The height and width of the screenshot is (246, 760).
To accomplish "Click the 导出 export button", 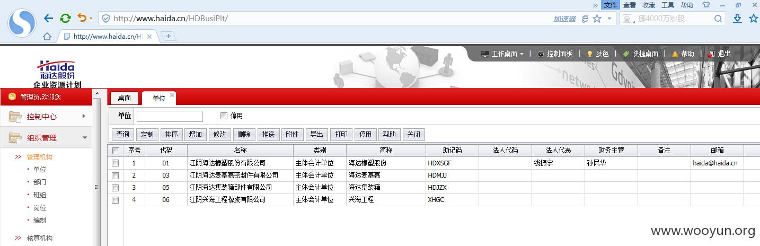I will point(316,134).
